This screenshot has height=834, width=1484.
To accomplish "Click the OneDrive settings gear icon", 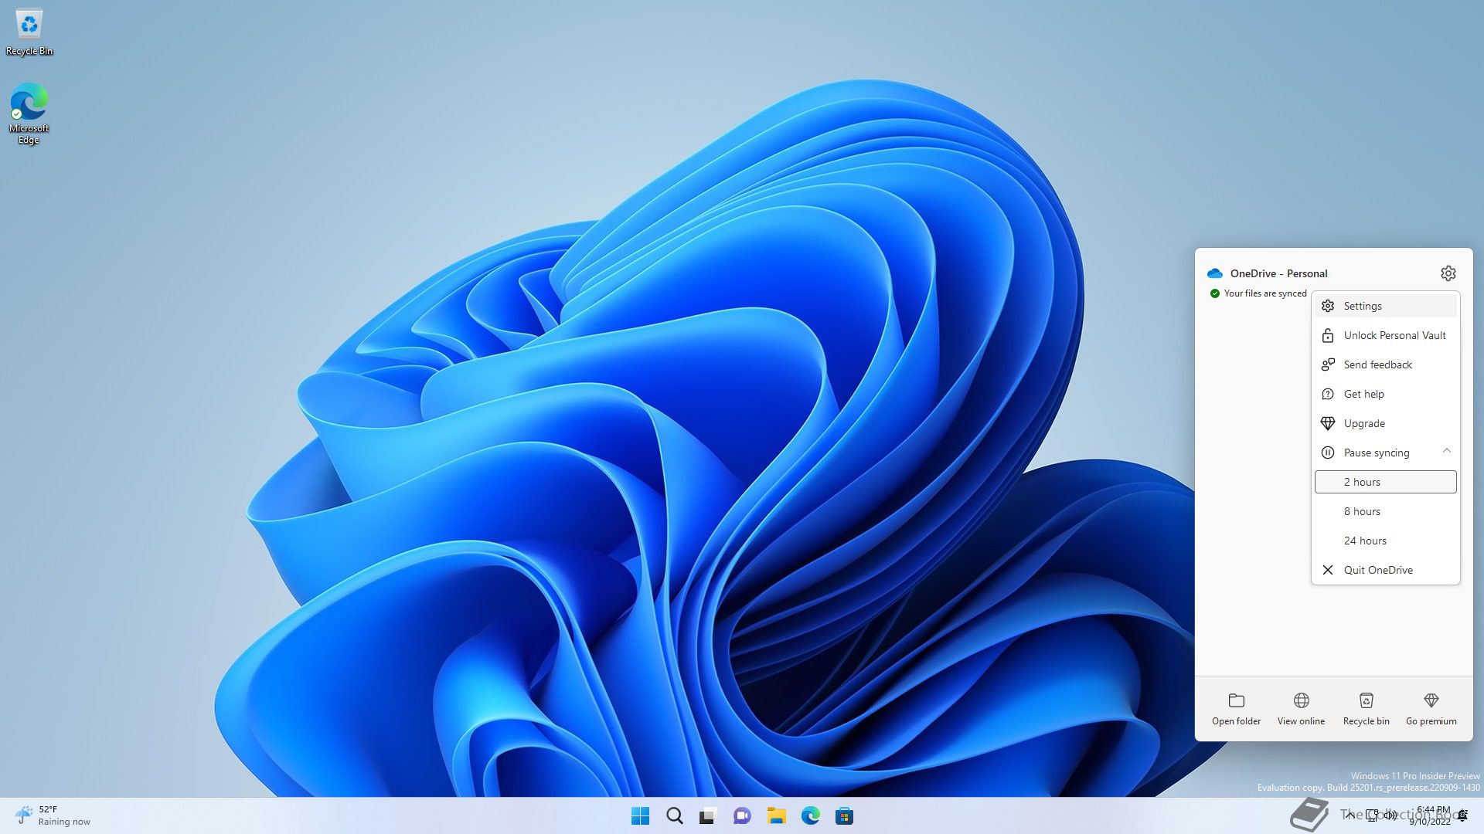I will (x=1448, y=273).
